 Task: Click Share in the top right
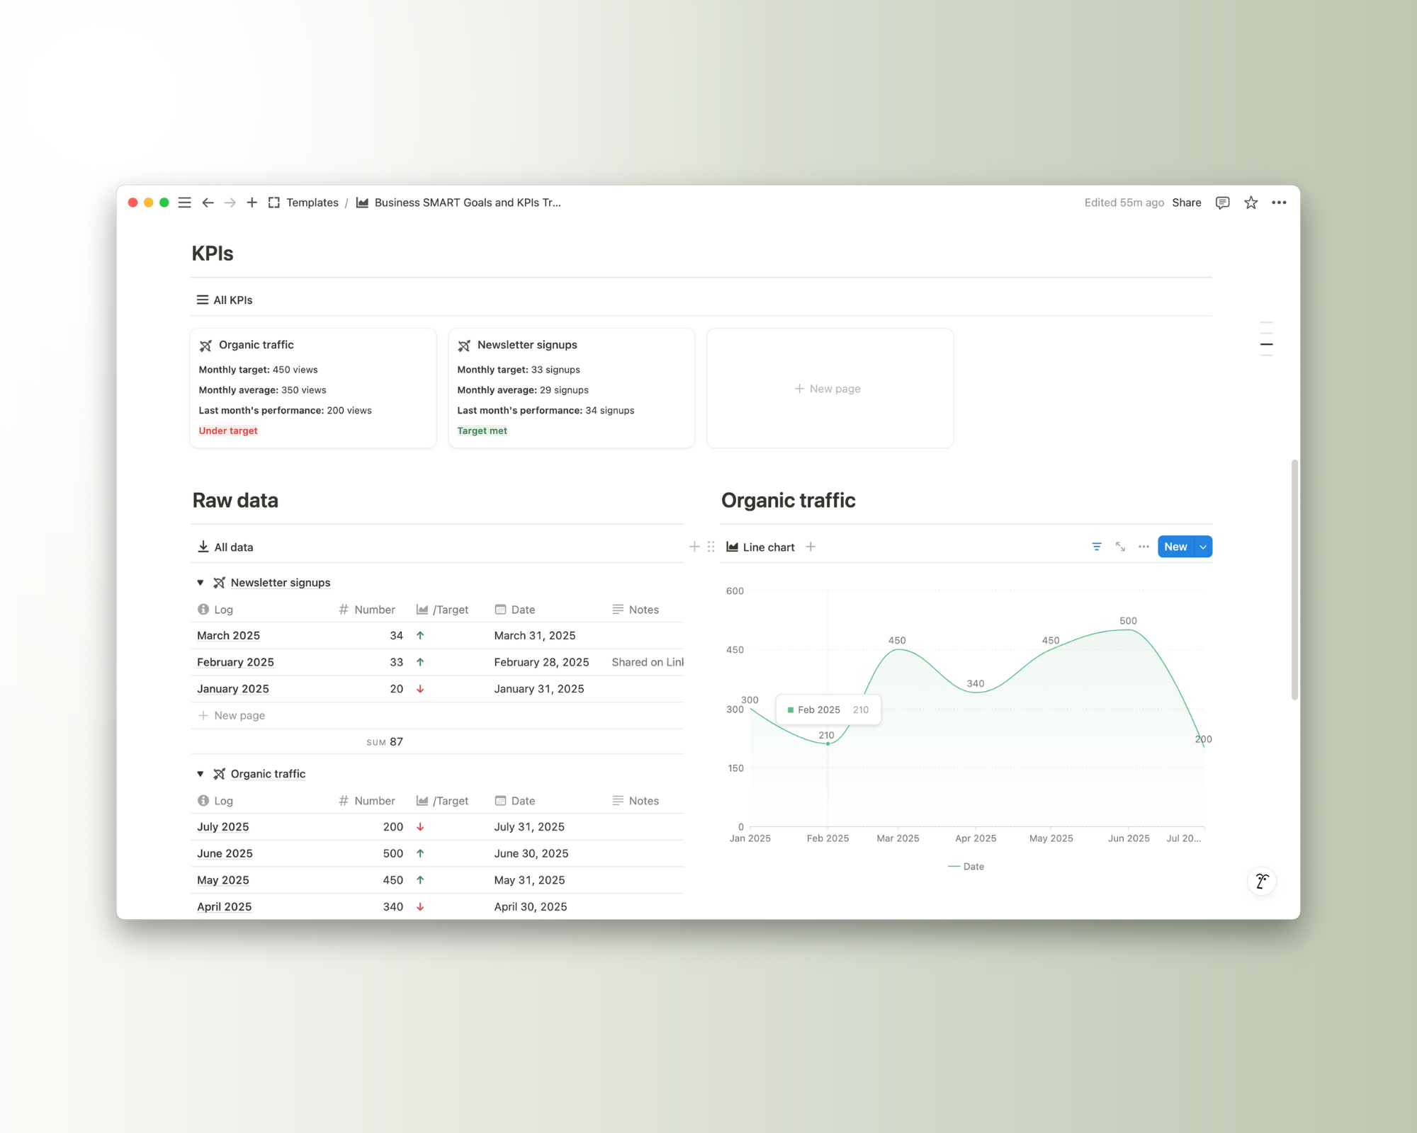(1186, 203)
